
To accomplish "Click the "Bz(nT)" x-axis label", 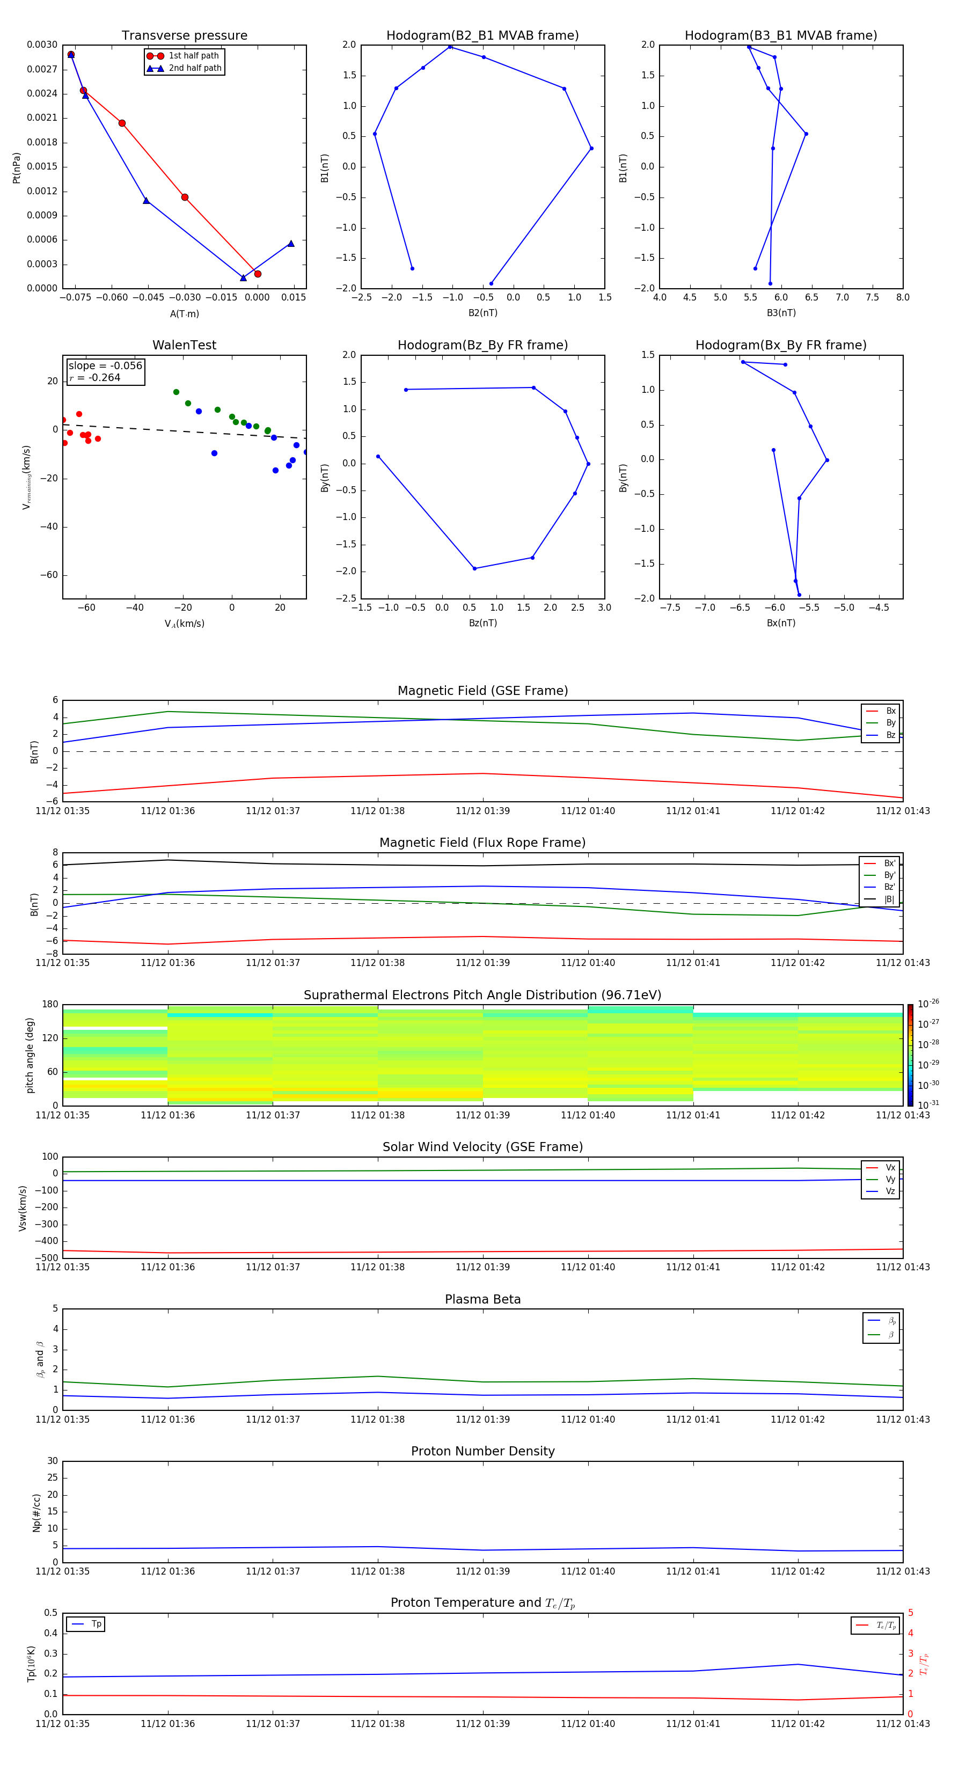I will (482, 623).
